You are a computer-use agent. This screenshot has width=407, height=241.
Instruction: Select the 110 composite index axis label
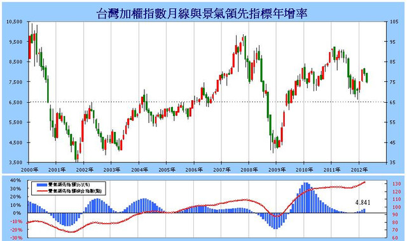tap(397, 200)
